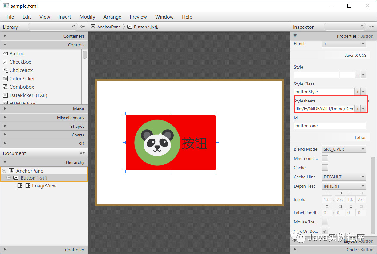Open the Preview menu

tap(138, 17)
